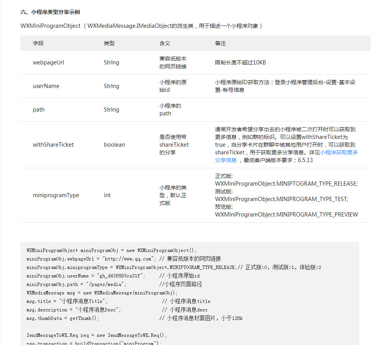The height and width of the screenshot is (345, 371).
Task: Click the int type cell
Action: pos(107,195)
